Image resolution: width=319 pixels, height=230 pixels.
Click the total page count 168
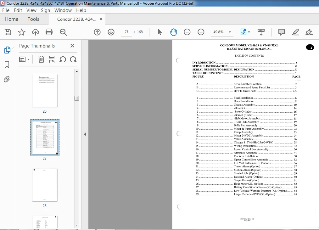[140, 32]
